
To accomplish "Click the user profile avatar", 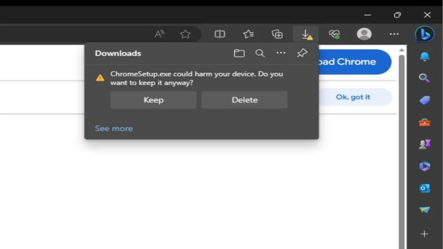I will coord(364,34).
